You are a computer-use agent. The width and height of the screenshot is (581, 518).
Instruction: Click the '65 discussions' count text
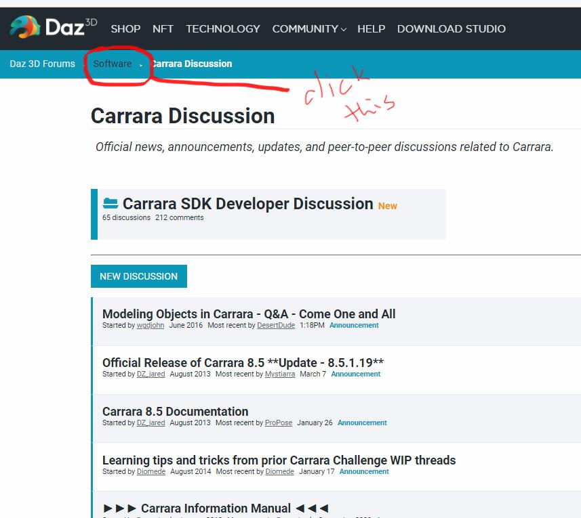coord(126,217)
